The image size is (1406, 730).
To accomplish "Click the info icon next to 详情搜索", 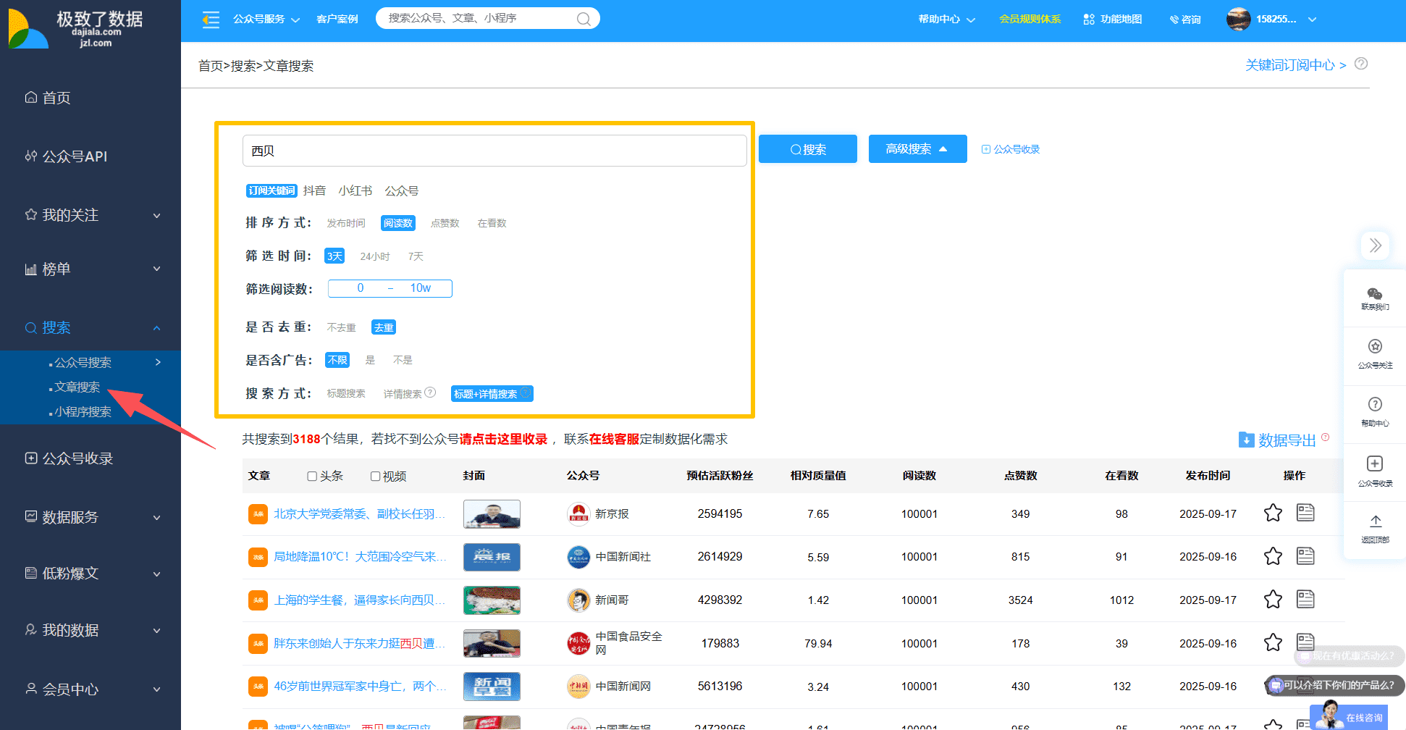I will (430, 393).
